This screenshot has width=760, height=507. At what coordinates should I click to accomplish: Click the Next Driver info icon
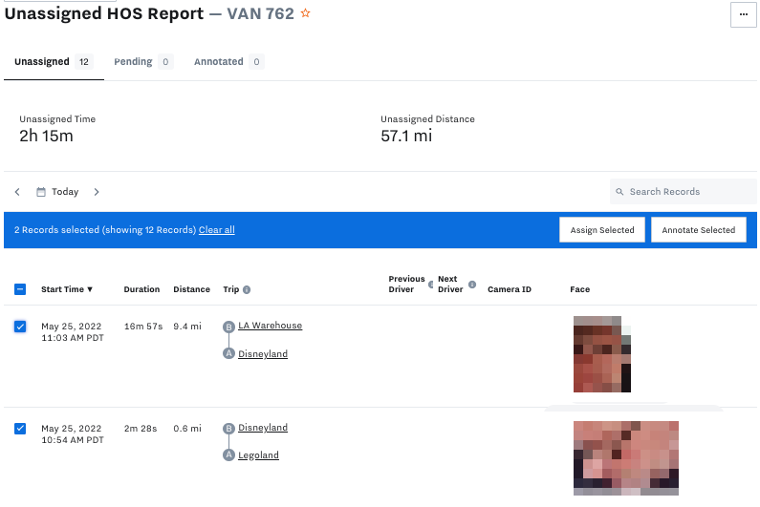click(x=471, y=285)
